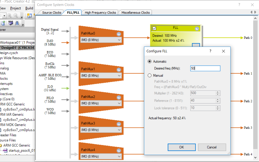Increase the Lock tolerance stepper value
The height and width of the screenshot is (162, 259).
tap(218, 107)
